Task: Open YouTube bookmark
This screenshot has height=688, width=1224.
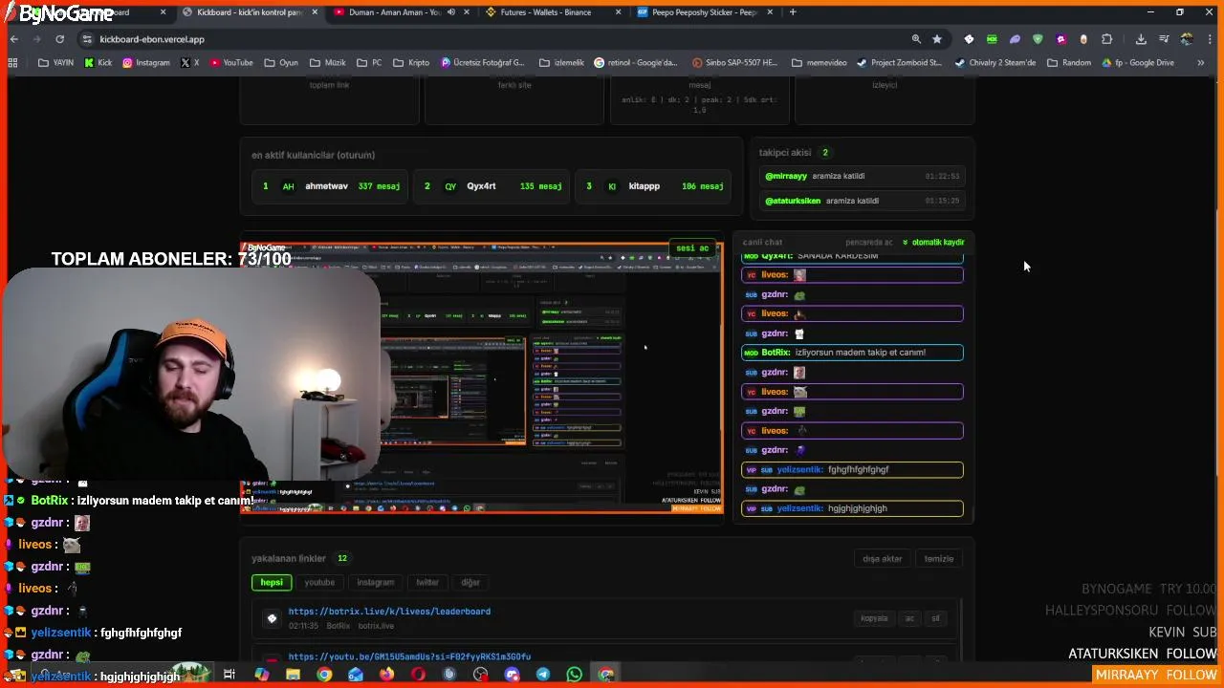Action: pos(231,63)
